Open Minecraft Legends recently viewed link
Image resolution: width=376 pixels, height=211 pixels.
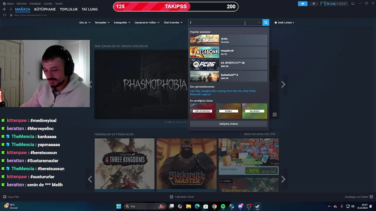point(200,94)
